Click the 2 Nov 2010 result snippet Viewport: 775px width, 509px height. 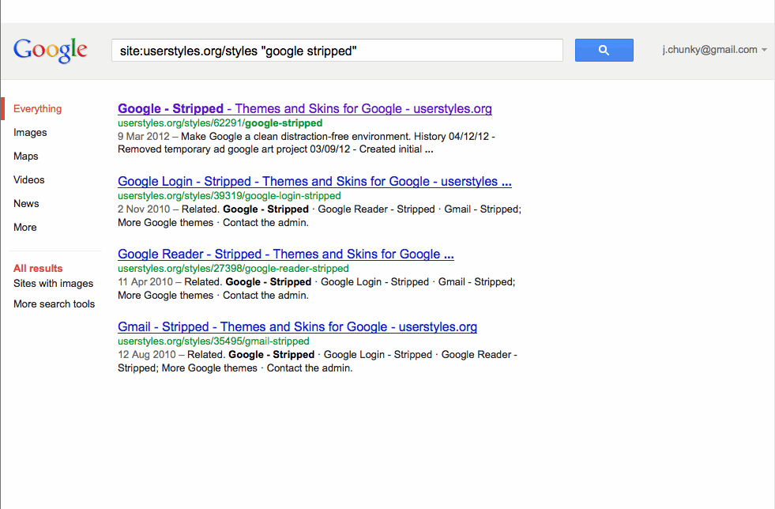pyautogui.click(x=319, y=216)
